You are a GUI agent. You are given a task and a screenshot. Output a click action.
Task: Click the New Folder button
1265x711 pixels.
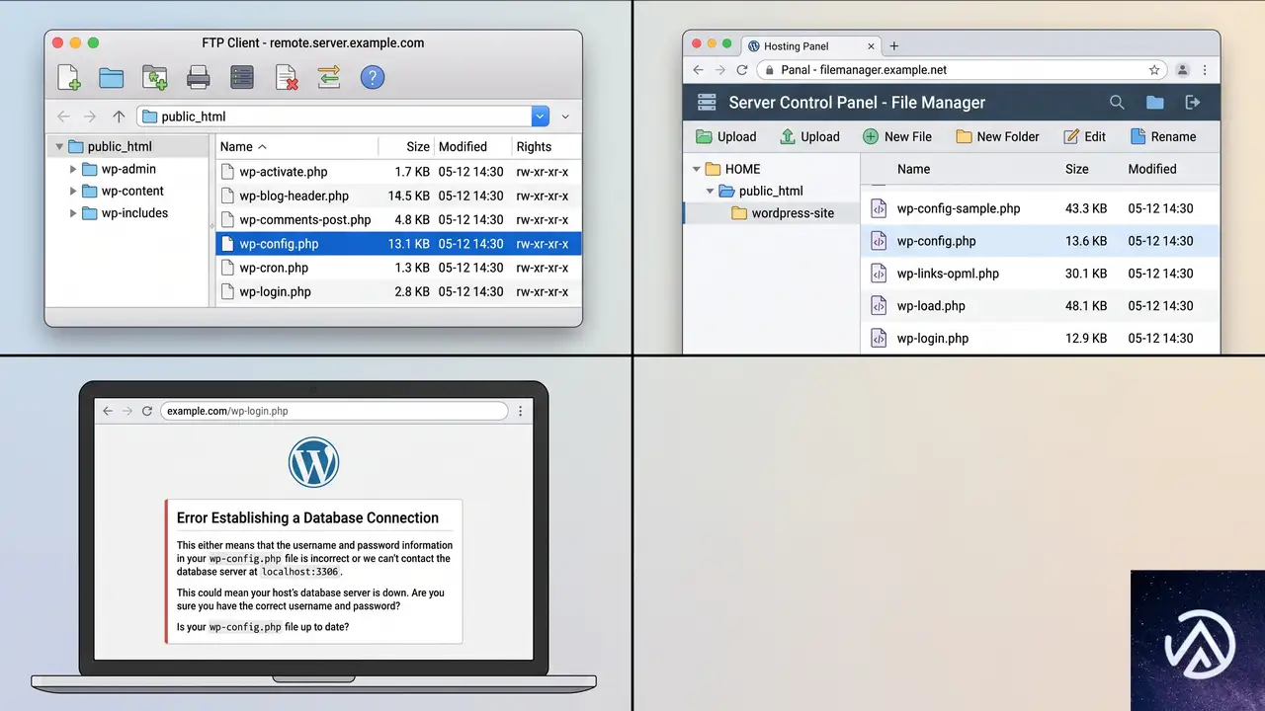[997, 137]
